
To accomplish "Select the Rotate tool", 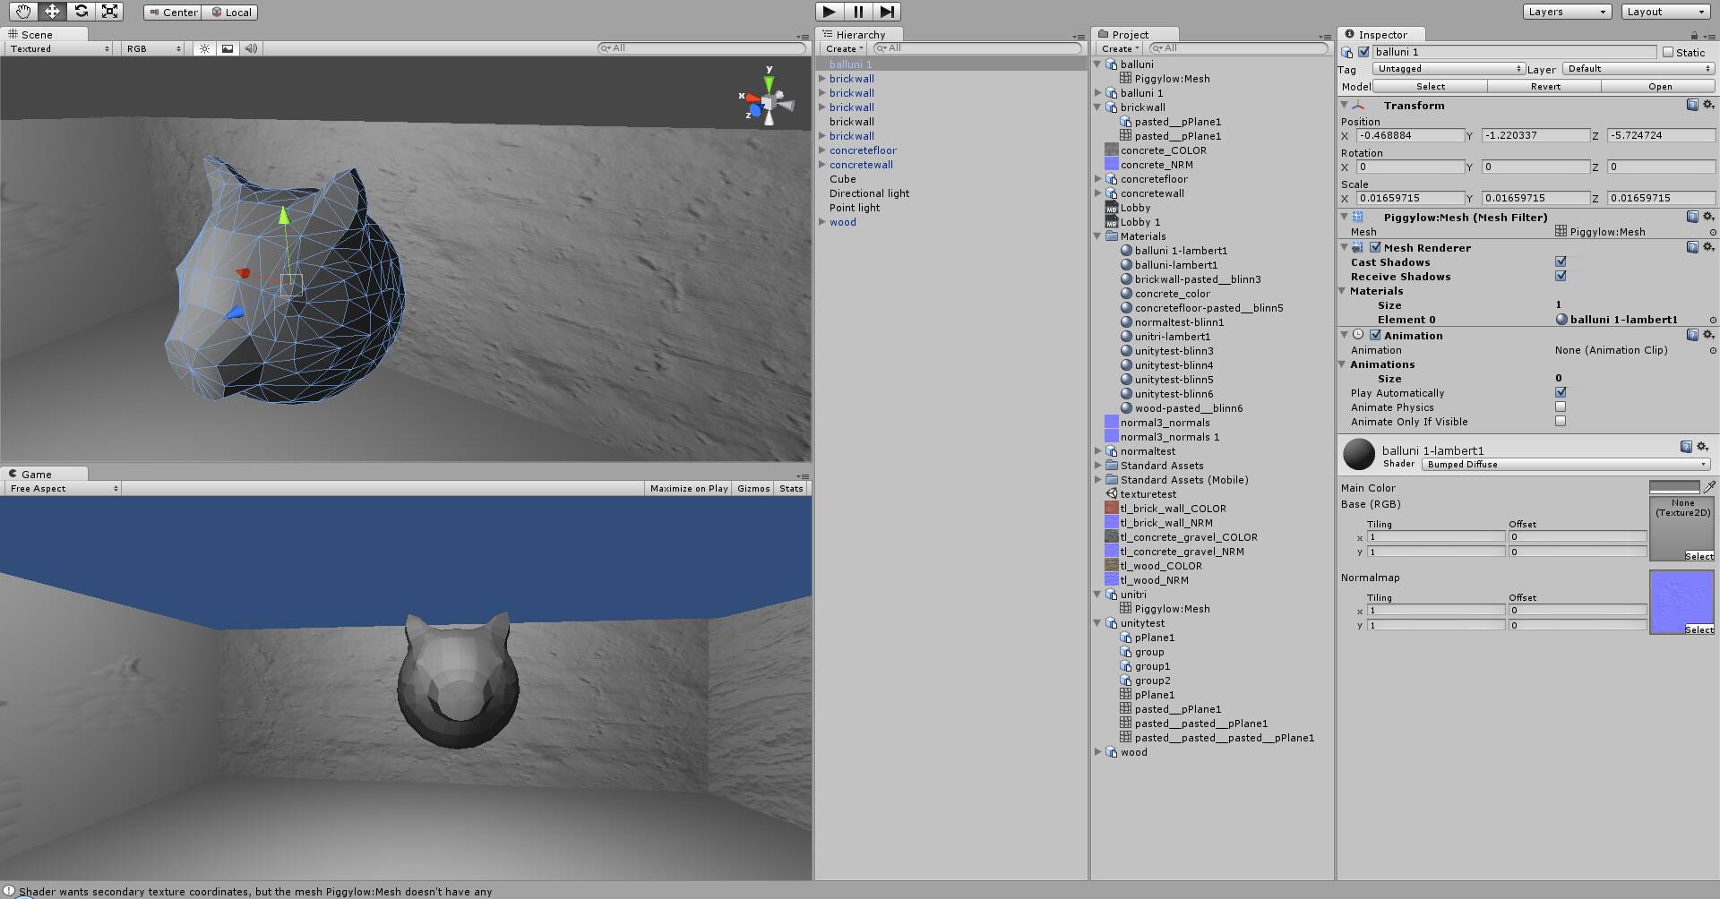I will tap(81, 12).
